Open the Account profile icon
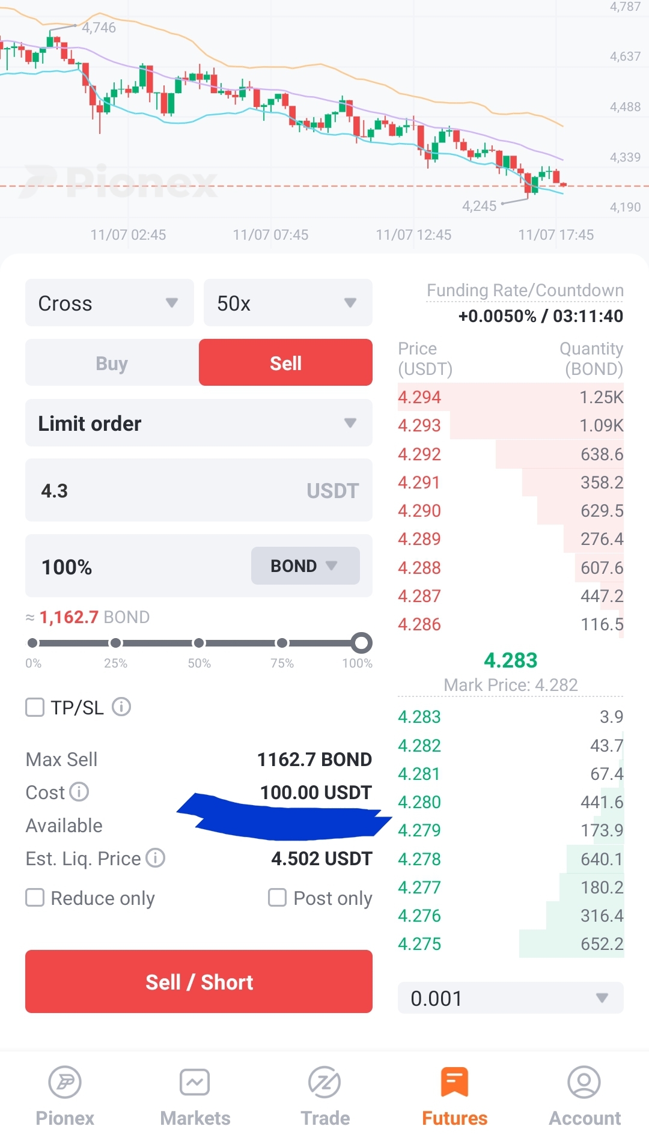 (584, 1083)
